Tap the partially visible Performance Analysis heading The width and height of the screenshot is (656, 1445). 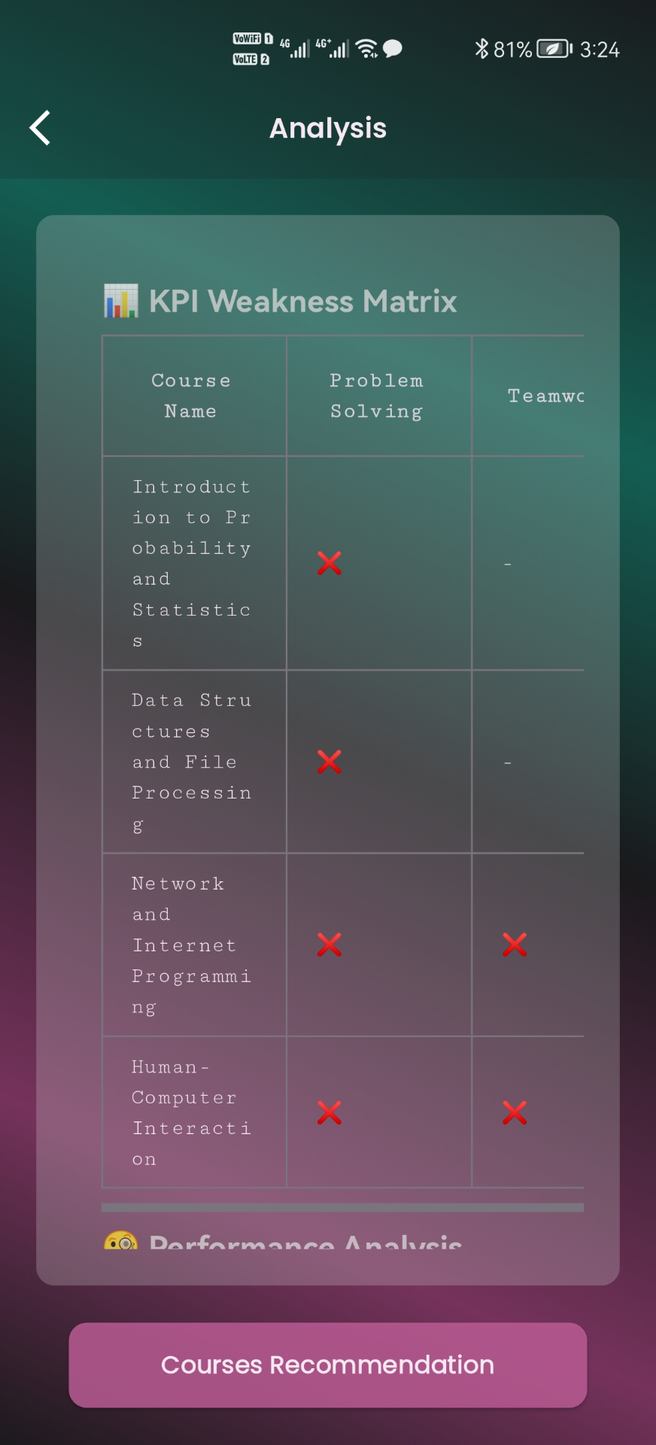click(305, 1242)
